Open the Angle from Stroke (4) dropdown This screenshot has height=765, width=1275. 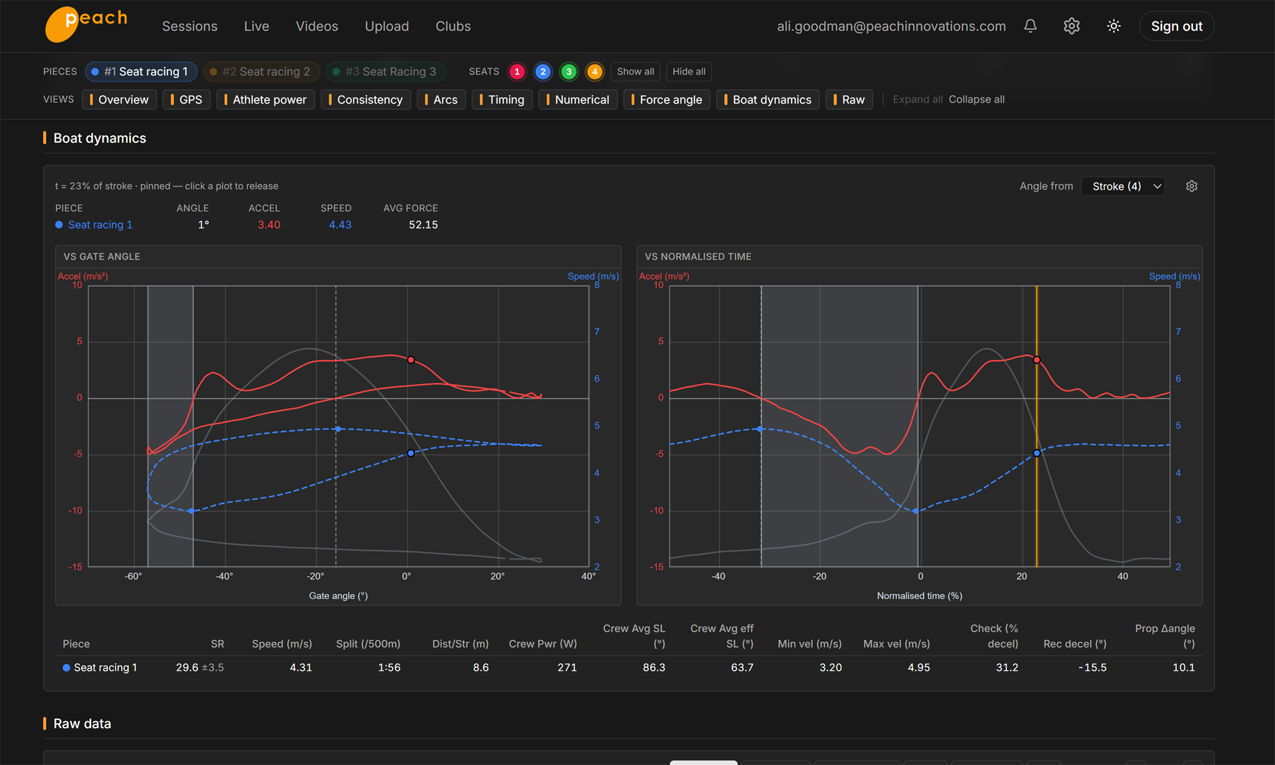point(1123,187)
